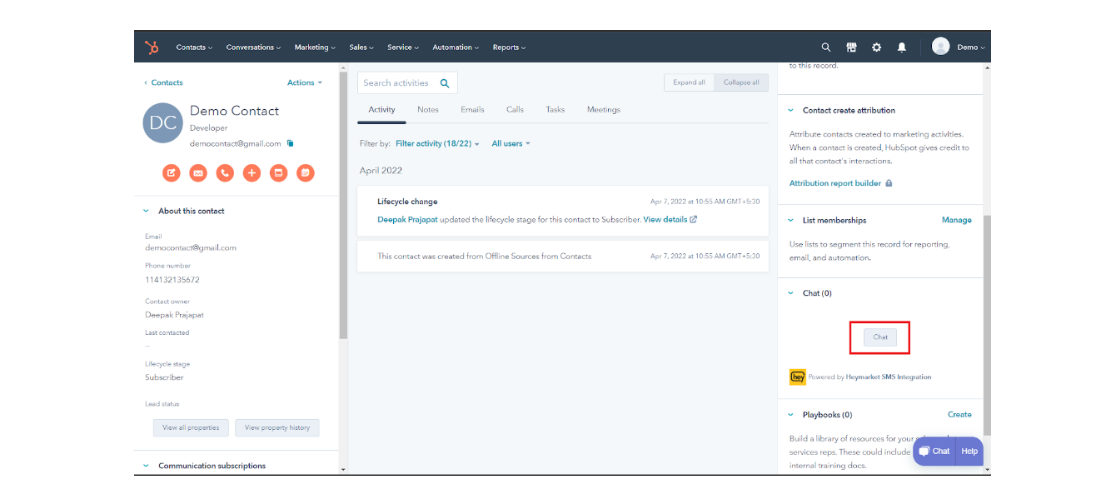Collapse the List memberships section
Image resolution: width=1116 pixels, height=504 pixels.
click(791, 220)
